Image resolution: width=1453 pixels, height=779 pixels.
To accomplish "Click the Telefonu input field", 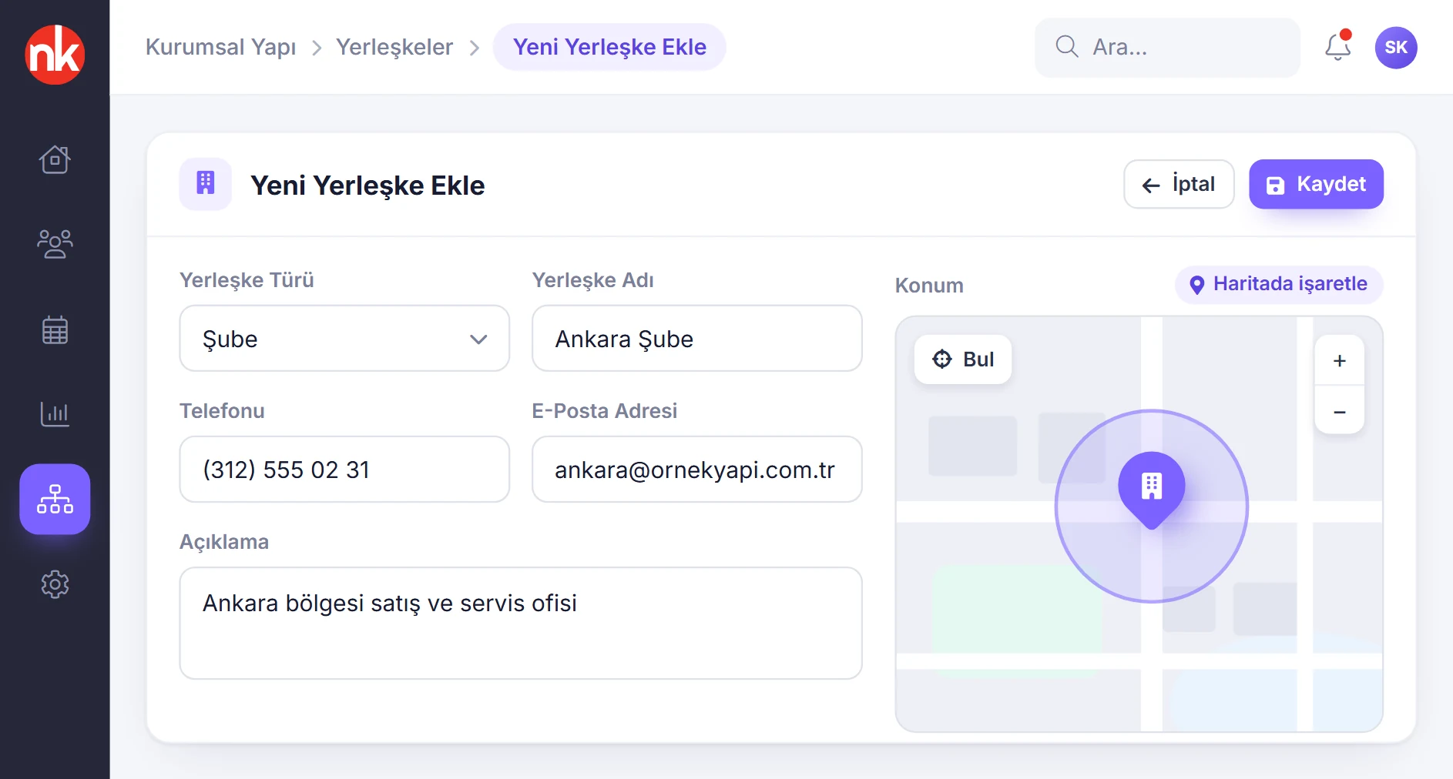I will point(344,470).
